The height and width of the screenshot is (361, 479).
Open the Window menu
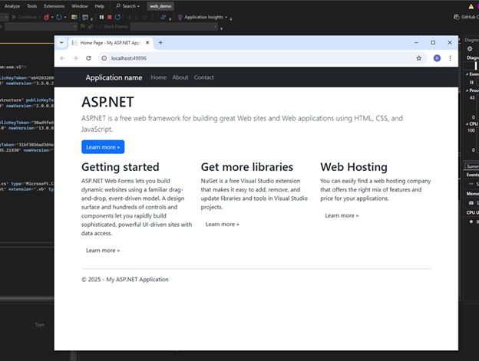click(x=79, y=6)
